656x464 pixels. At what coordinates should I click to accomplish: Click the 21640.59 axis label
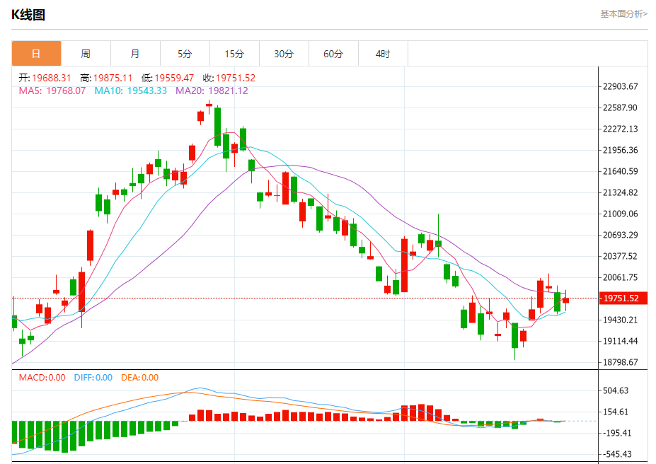click(620, 171)
